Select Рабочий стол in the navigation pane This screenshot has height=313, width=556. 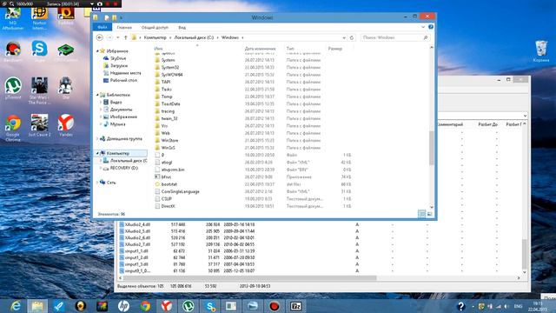[x=123, y=80]
